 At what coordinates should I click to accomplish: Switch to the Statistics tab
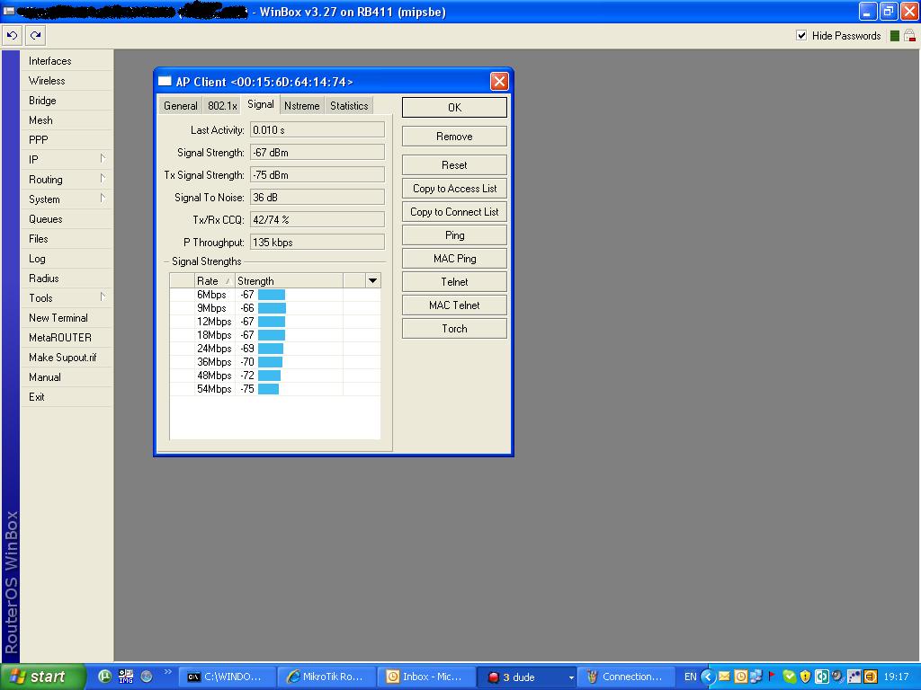click(x=349, y=106)
